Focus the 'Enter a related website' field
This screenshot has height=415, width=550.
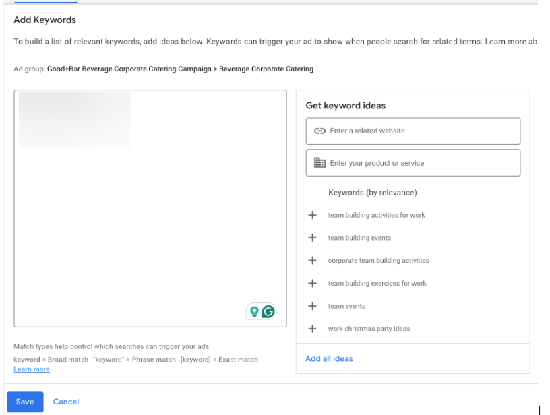pos(421,131)
